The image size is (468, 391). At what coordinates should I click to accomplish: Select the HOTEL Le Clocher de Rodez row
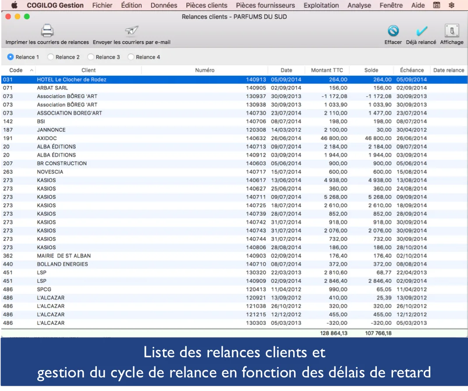[x=234, y=80]
